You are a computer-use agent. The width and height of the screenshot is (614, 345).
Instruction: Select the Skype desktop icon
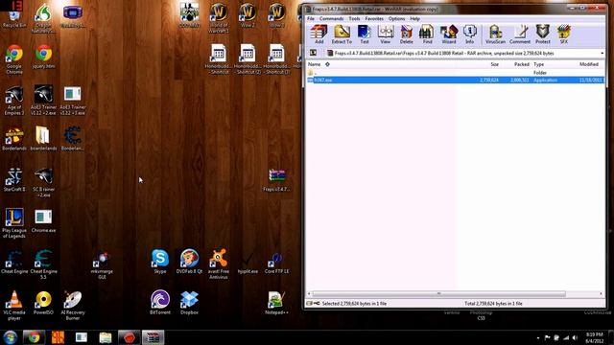coord(160,262)
